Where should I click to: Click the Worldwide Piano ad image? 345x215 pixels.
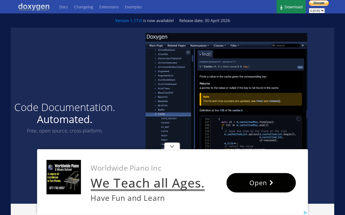coord(64,177)
